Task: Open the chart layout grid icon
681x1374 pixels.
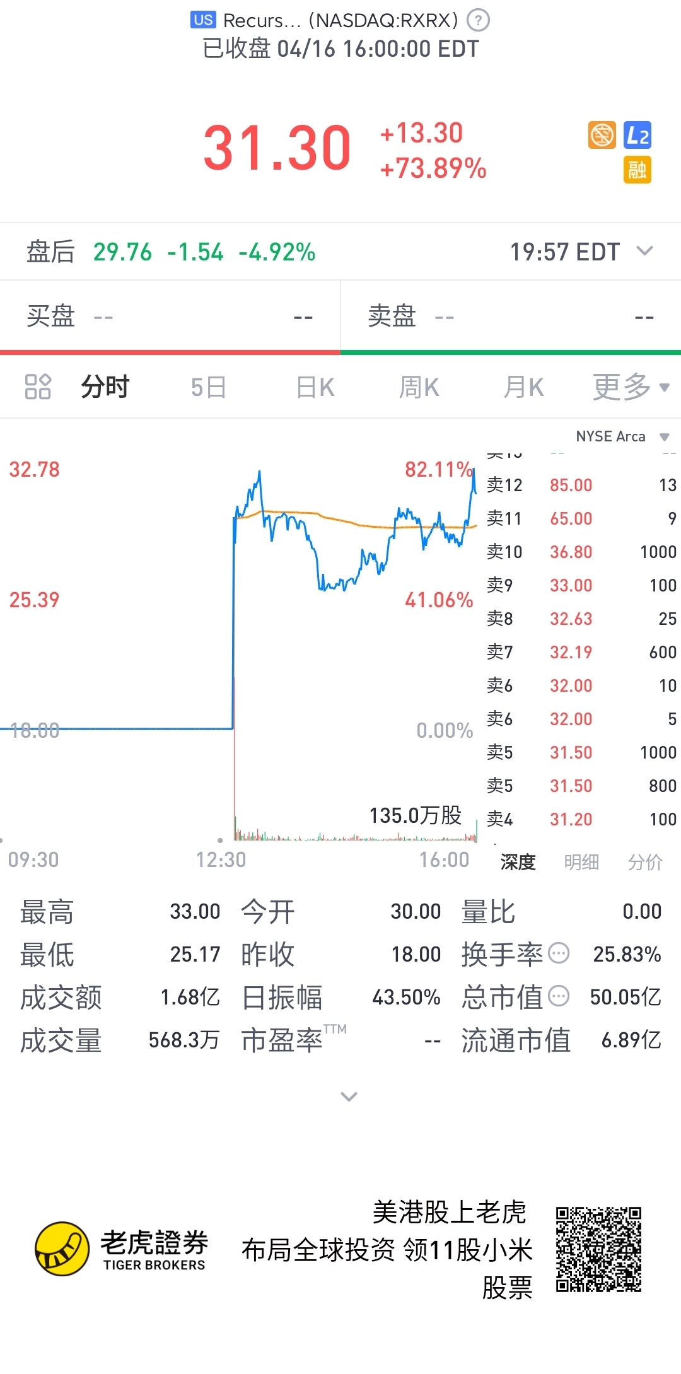Action: point(38,387)
